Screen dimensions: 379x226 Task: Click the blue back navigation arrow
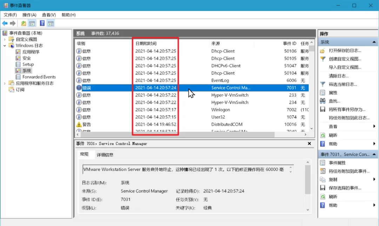[5, 23]
